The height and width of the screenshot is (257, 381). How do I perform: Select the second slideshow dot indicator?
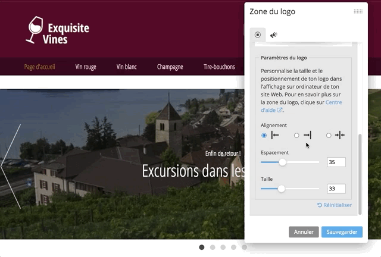pyautogui.click(x=213, y=247)
